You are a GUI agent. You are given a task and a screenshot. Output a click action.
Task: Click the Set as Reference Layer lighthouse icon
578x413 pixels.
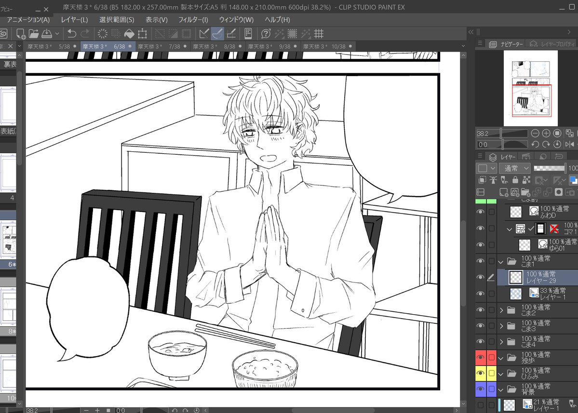coord(493,180)
